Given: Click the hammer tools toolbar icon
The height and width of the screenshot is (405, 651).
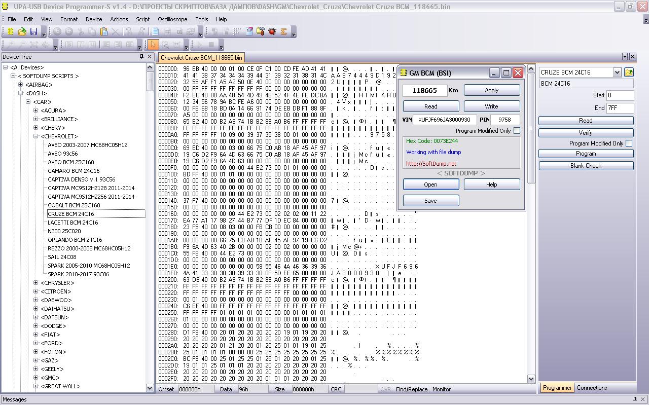Looking at the screenshot, I should pyautogui.click(x=261, y=31).
